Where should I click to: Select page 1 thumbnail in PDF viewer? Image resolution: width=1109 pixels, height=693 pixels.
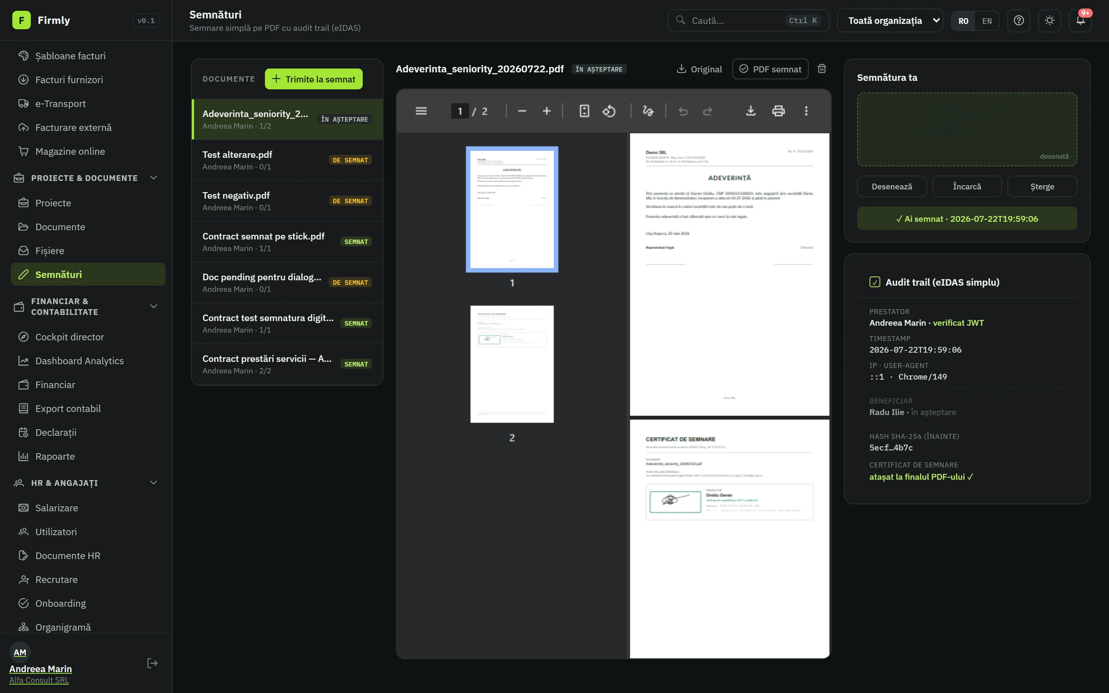(512, 209)
